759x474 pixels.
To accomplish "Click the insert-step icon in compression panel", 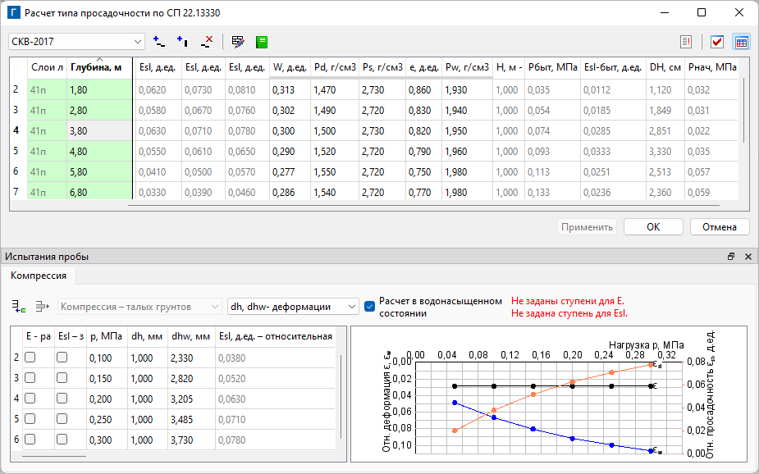I will pos(18,306).
